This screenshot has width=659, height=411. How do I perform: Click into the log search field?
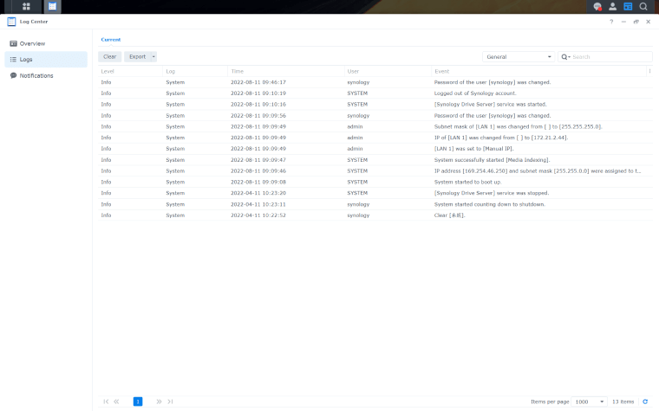pyautogui.click(x=610, y=56)
